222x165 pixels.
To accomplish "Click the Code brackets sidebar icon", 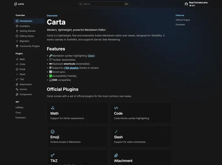I will pos(17,64).
